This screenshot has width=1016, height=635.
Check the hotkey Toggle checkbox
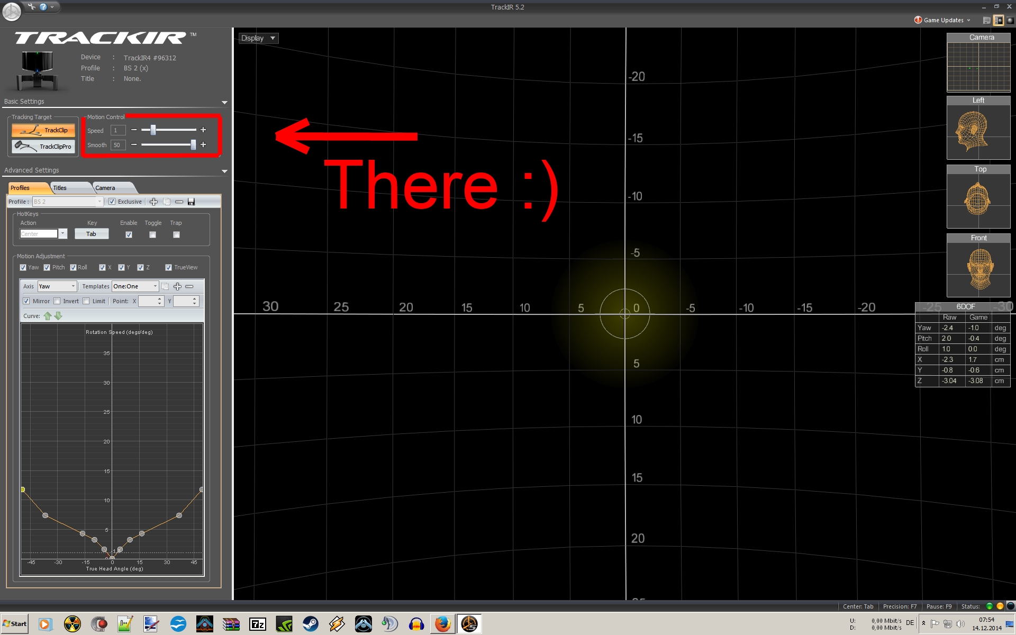click(152, 234)
